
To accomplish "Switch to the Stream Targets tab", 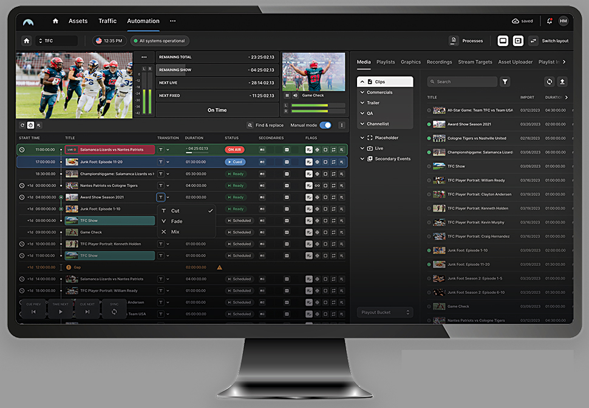I will click(x=475, y=62).
